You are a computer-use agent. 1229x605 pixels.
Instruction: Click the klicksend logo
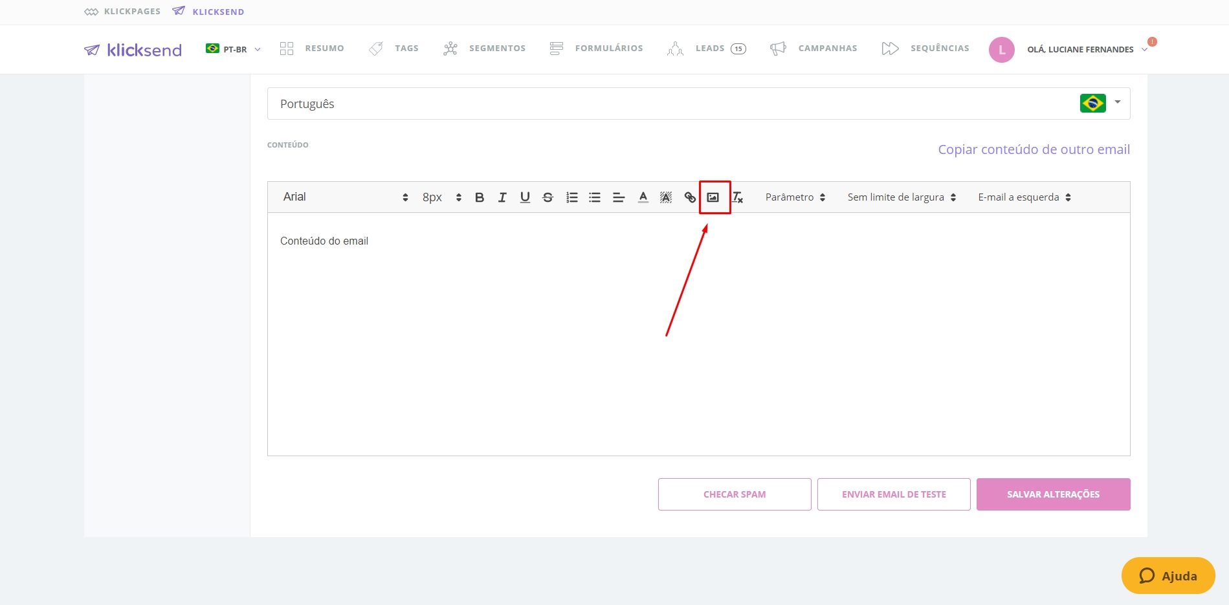click(133, 50)
